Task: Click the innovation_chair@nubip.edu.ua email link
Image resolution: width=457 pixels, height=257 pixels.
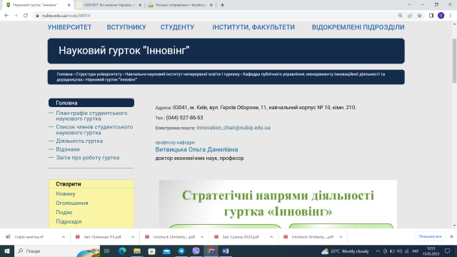Action: 233,128
